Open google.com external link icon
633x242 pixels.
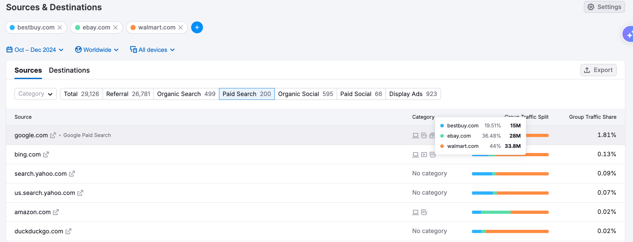(x=53, y=135)
